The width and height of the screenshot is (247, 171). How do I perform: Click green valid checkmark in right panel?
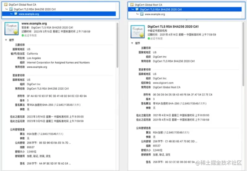149,39
